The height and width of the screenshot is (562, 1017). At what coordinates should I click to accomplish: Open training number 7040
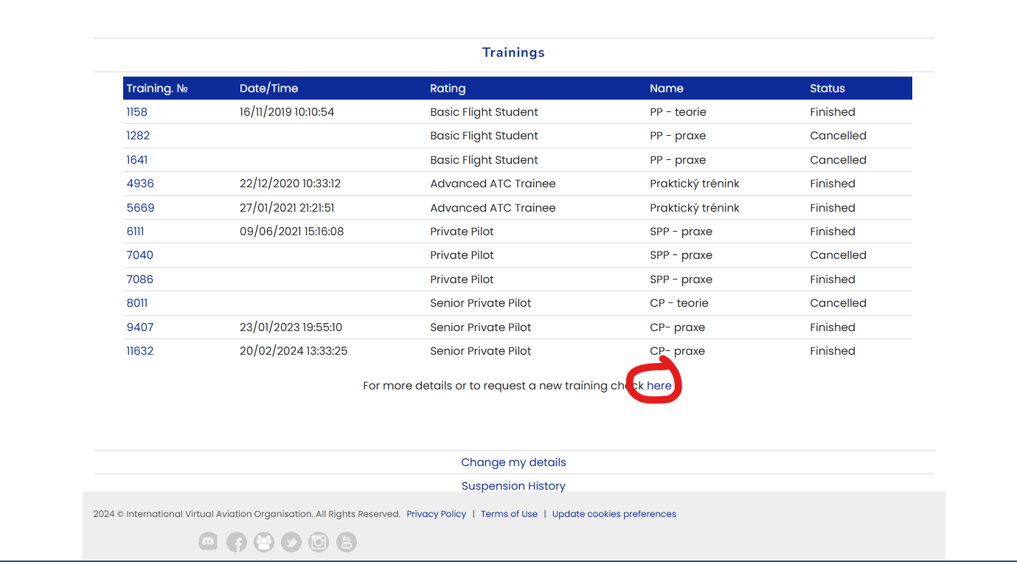pos(139,255)
